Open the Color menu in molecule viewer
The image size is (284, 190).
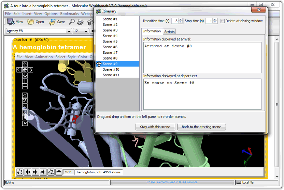[83, 57]
